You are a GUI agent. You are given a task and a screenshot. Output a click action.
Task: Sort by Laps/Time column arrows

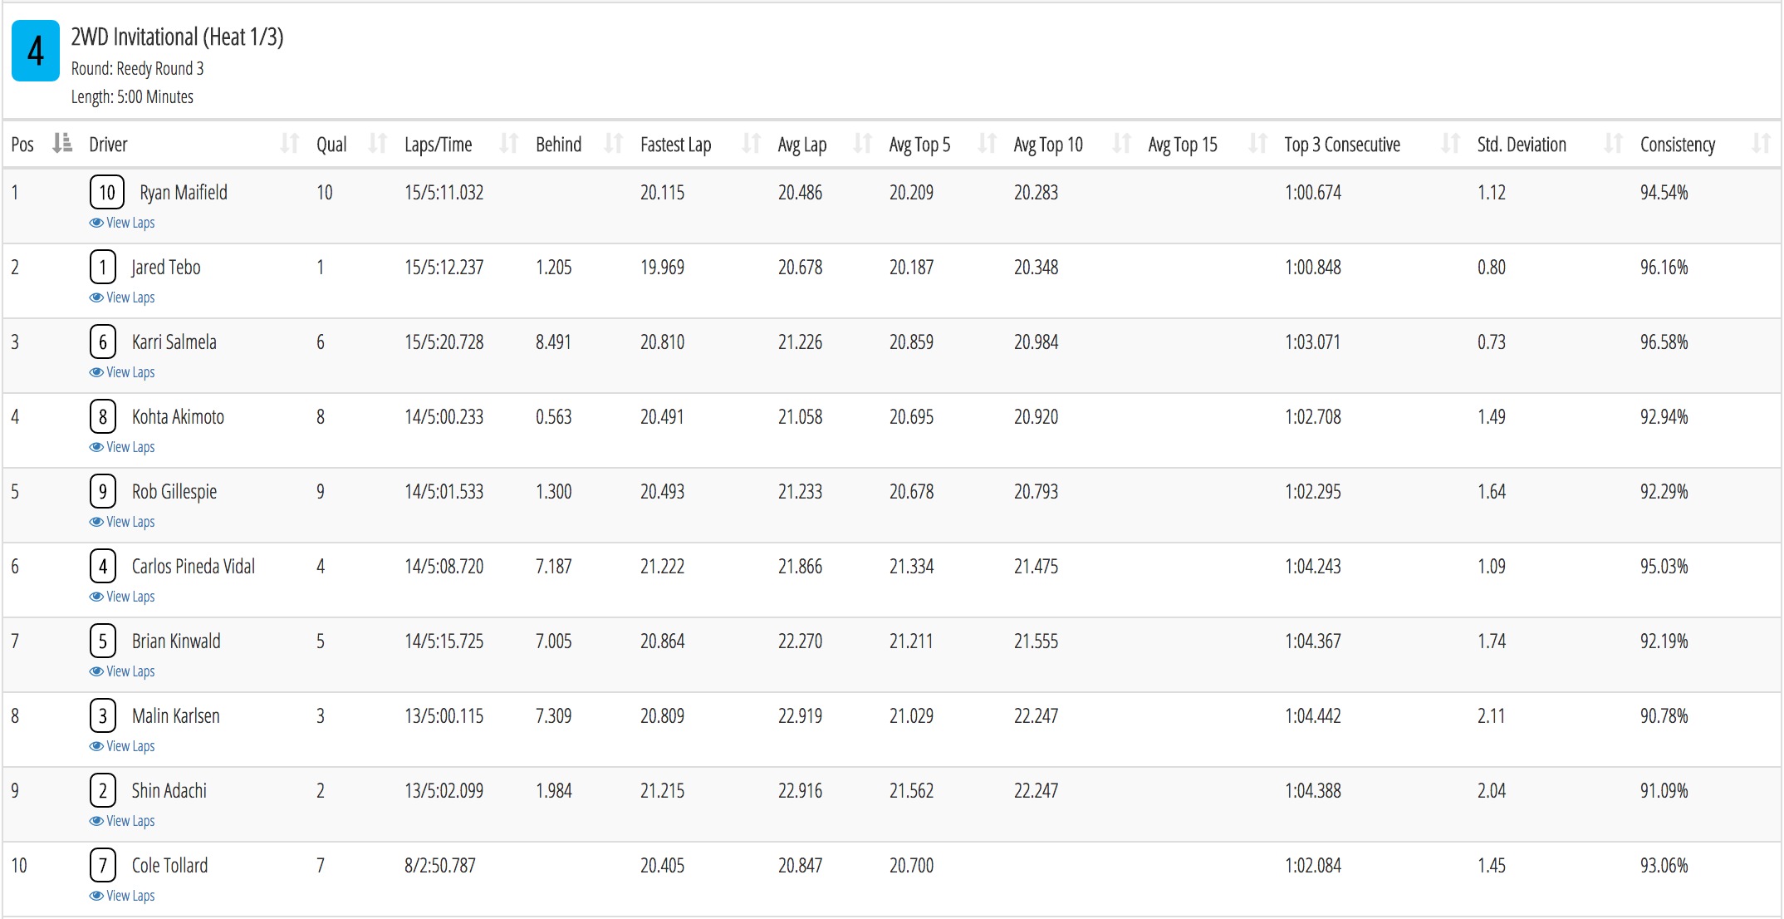pyautogui.click(x=509, y=145)
